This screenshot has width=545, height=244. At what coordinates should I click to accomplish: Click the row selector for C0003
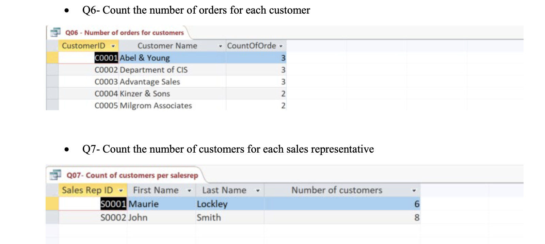pos(52,82)
